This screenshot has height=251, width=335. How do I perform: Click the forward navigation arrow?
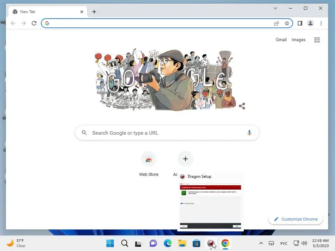(x=24, y=23)
